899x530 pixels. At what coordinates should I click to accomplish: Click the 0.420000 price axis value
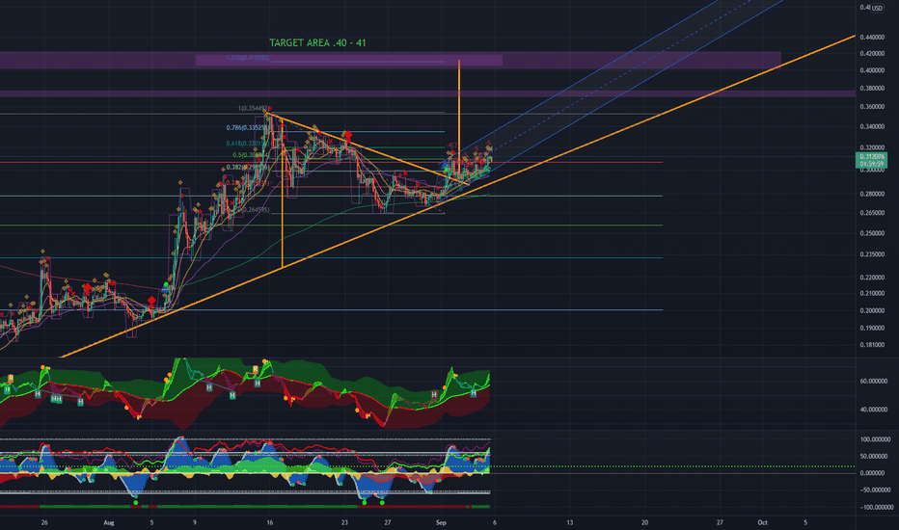coord(872,54)
